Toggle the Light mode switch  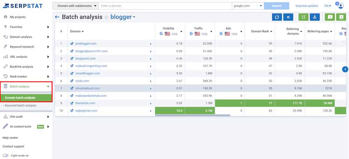point(6,156)
